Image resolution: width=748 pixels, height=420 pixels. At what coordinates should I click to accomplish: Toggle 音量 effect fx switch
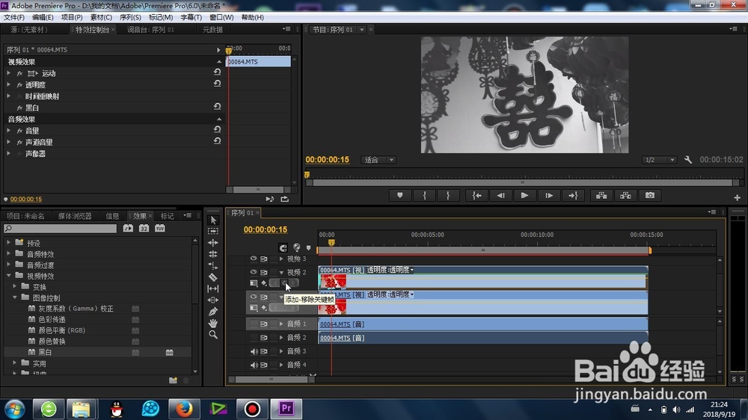[19, 131]
